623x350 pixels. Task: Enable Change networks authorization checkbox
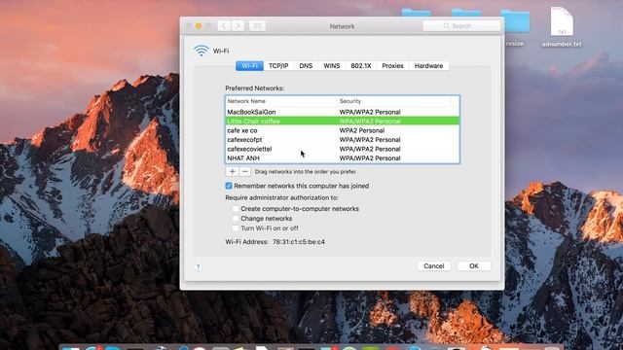[x=236, y=219]
